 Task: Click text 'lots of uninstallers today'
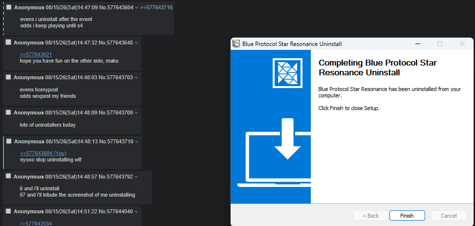47,125
